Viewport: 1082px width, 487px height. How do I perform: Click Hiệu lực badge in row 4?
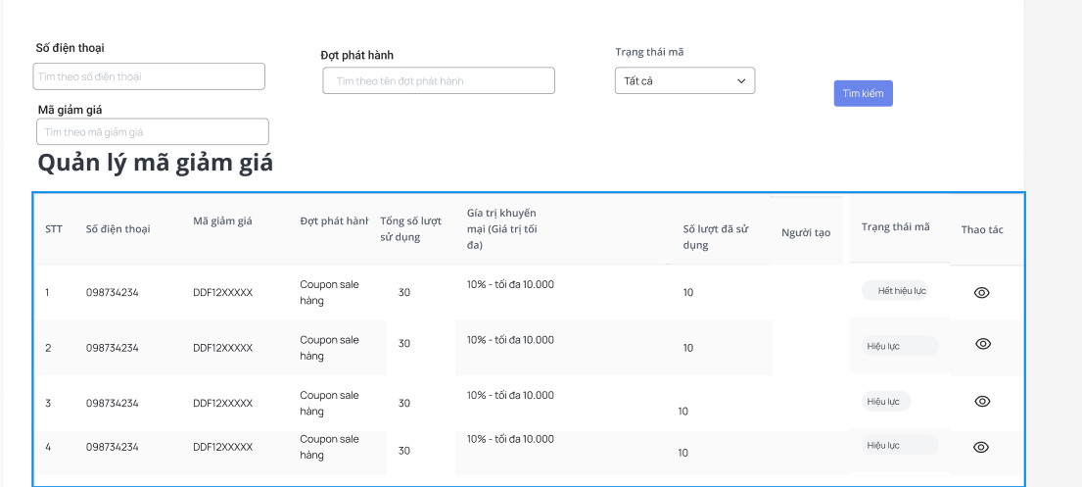tap(900, 446)
